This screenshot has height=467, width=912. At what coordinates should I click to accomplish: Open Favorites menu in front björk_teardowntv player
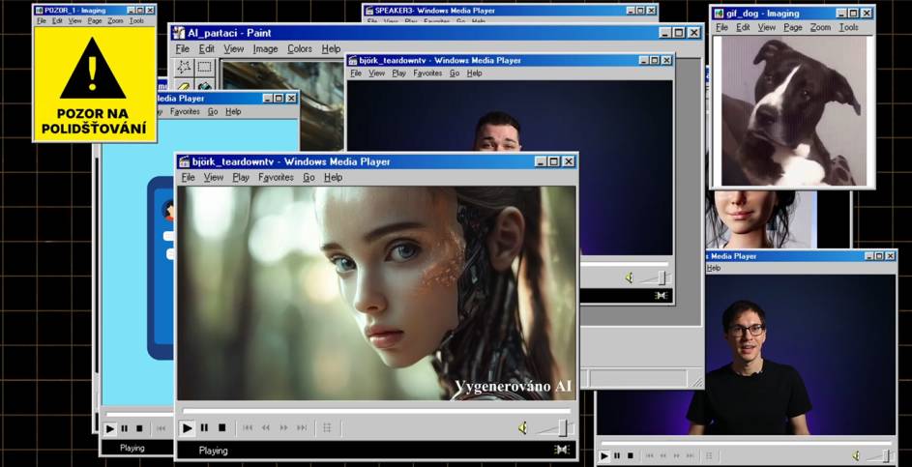[x=277, y=177]
